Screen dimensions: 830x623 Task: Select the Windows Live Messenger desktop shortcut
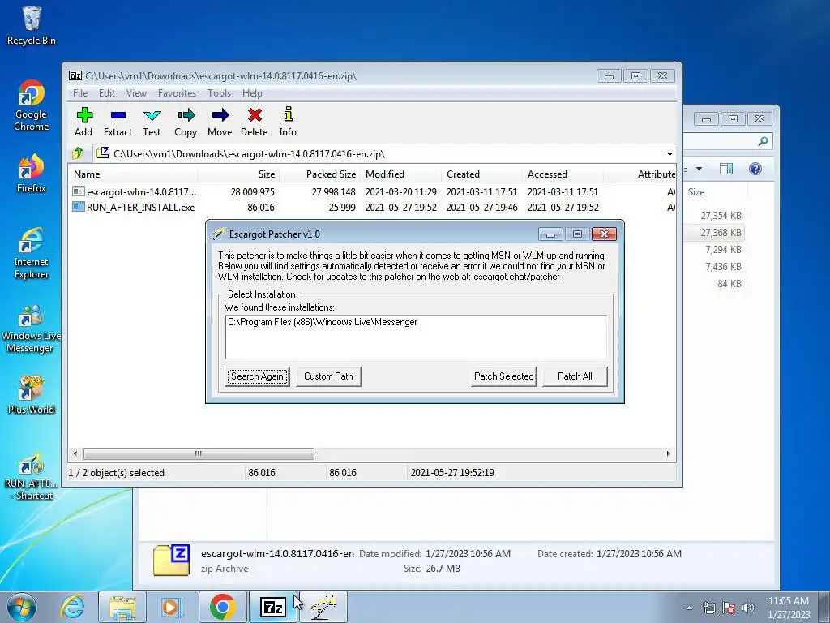coord(32,329)
